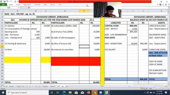
Task: Click the cell 'To Salaries'
Action: 18,26
